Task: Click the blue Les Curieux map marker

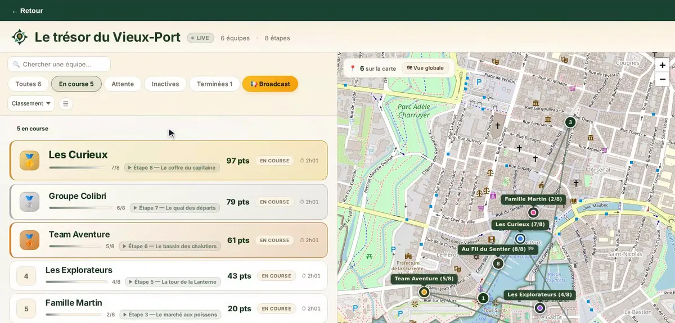Action: tap(520, 239)
